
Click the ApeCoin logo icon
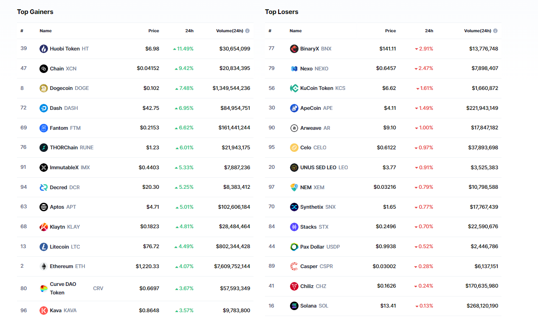point(294,108)
